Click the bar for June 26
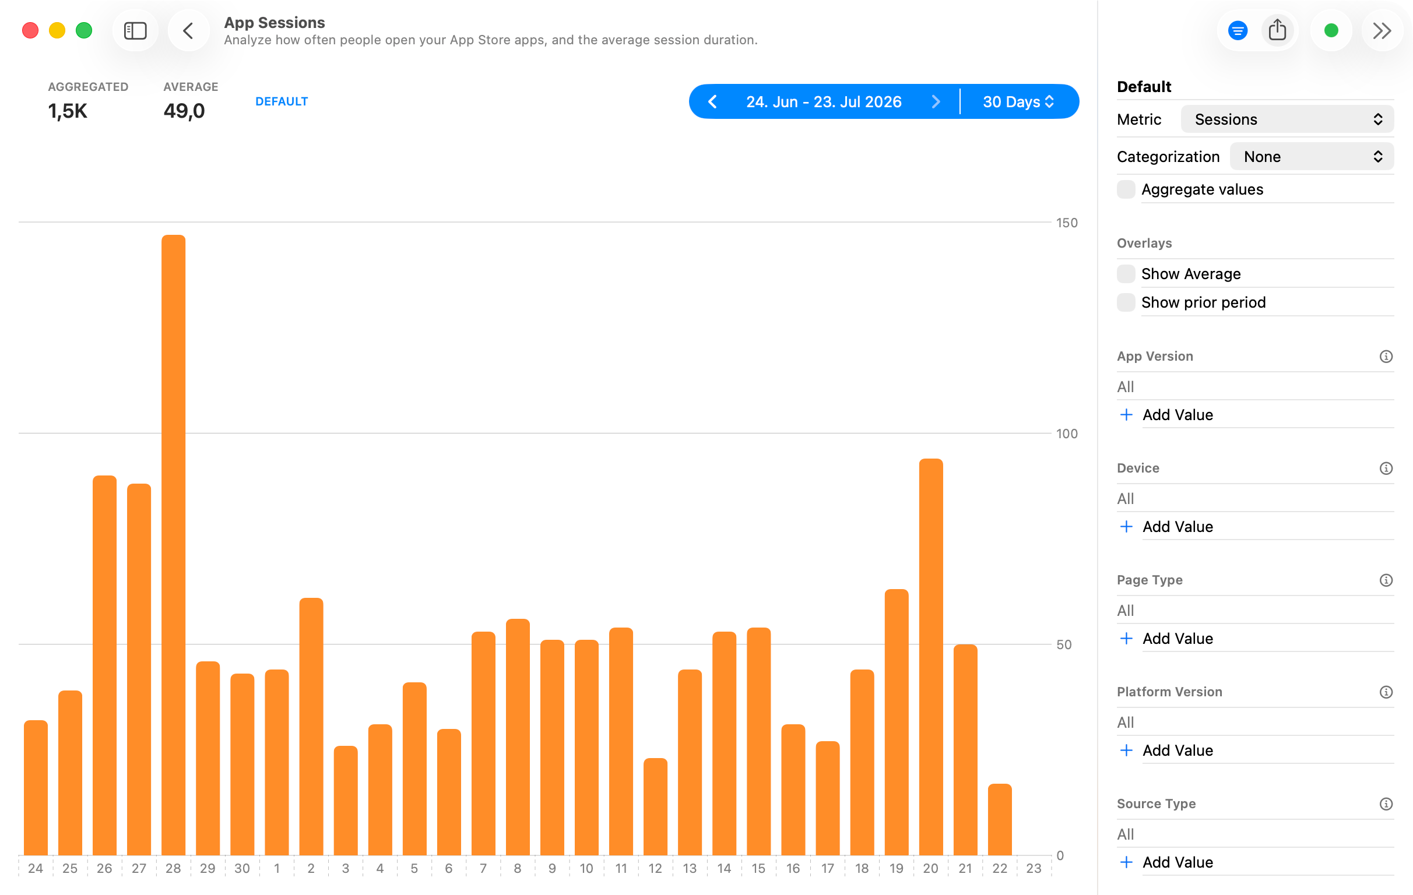This screenshot has height=895, width=1413. [x=104, y=665]
